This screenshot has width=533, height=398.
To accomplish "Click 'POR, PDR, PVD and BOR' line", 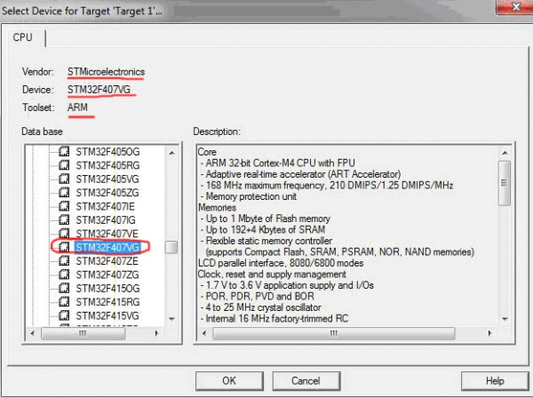I will tap(258, 297).
